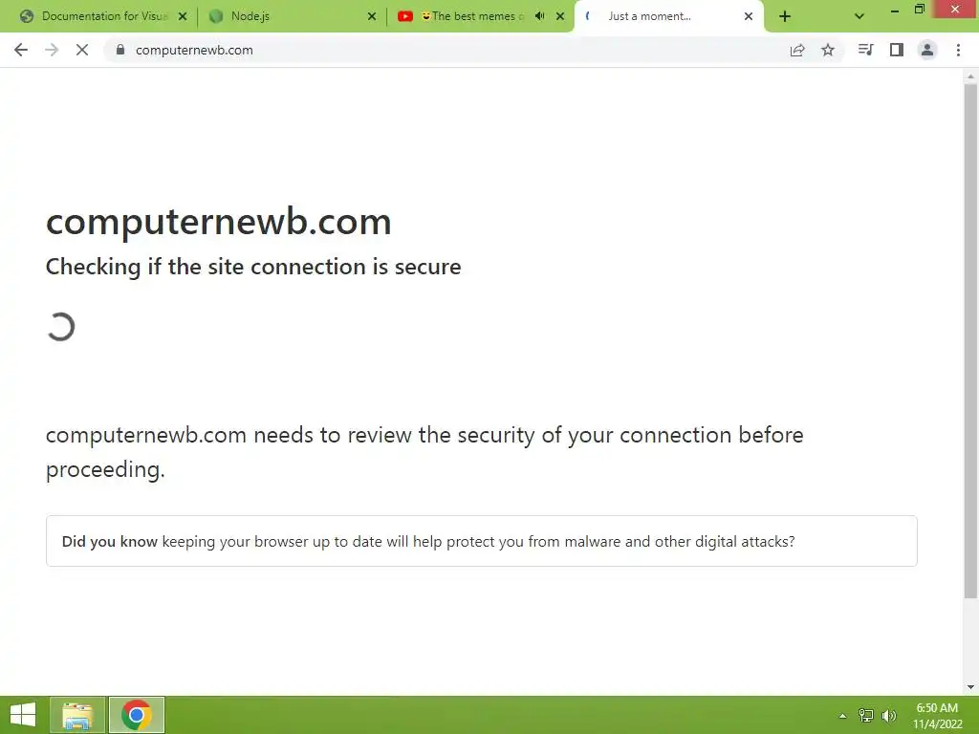Image resolution: width=979 pixels, height=734 pixels.
Task: View site information via lock icon
Action: coord(120,50)
